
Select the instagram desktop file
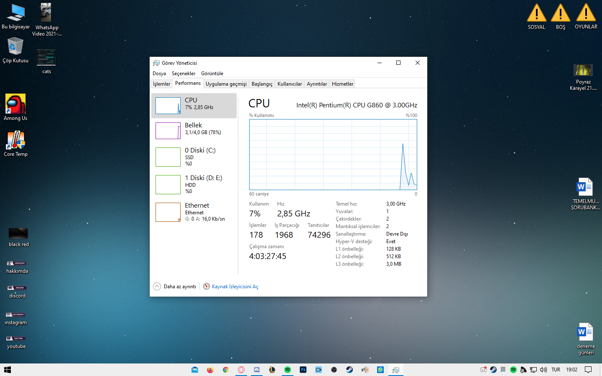[x=15, y=319]
